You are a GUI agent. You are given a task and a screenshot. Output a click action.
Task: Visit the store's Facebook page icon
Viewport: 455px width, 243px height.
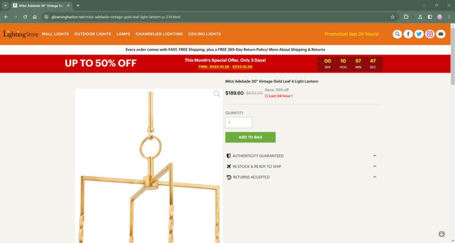point(408,34)
